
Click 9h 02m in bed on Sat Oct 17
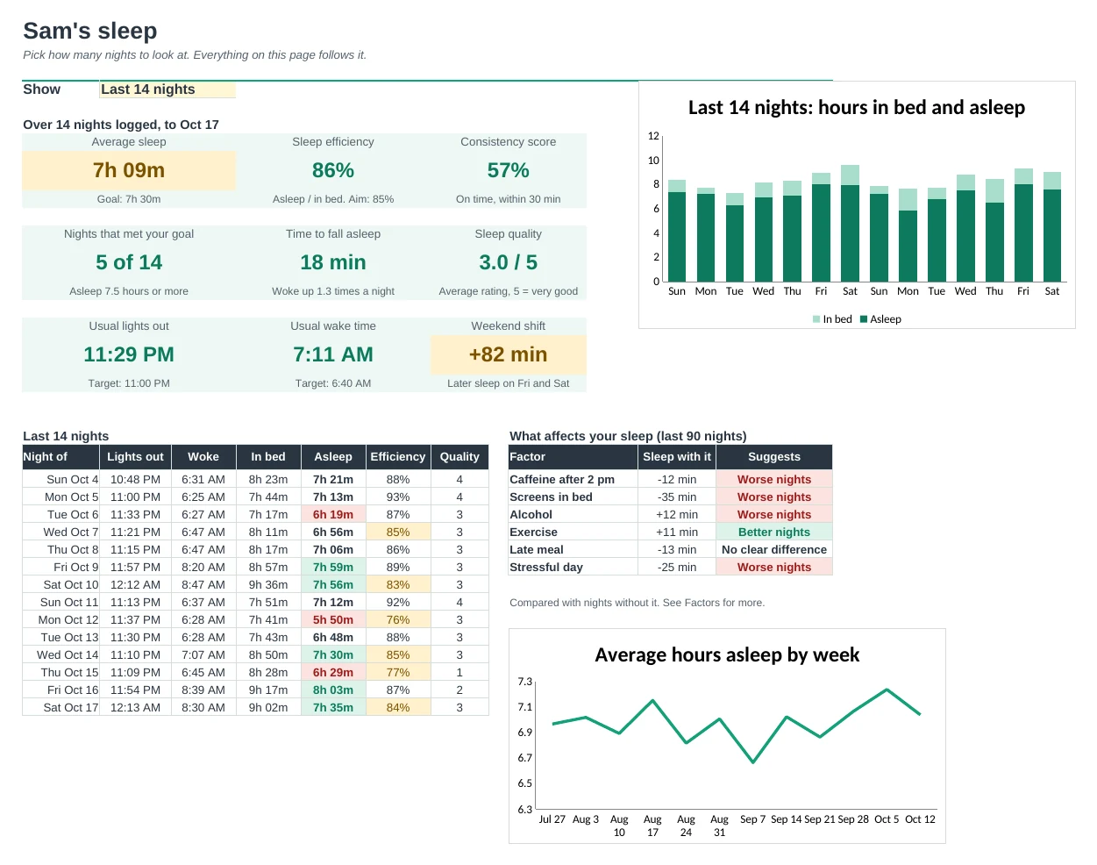point(268,708)
